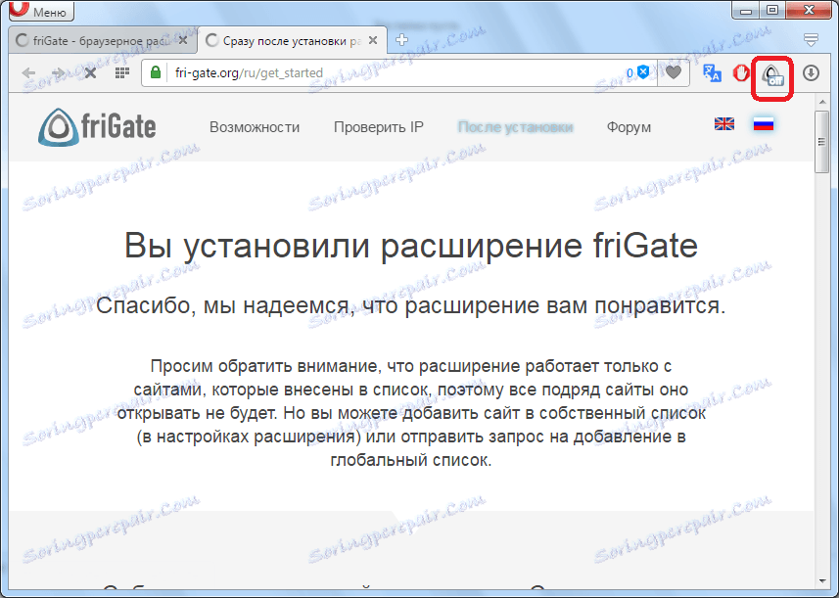Click the scrollbar up arrow
Viewport: 839px width, 598px height.
click(x=821, y=102)
